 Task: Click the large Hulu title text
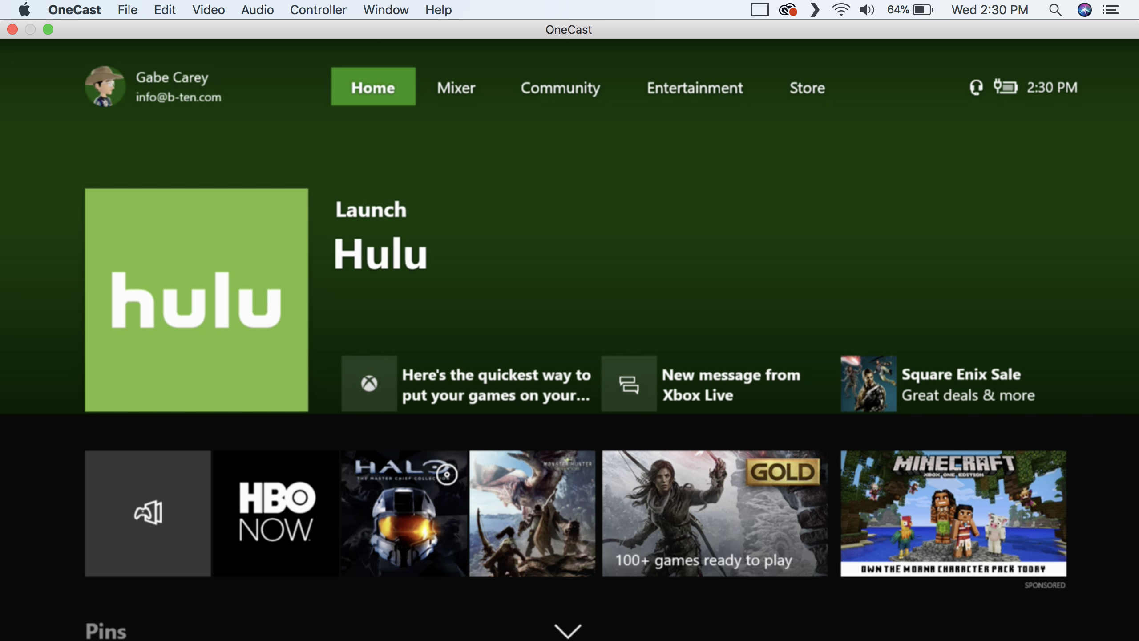click(x=380, y=254)
